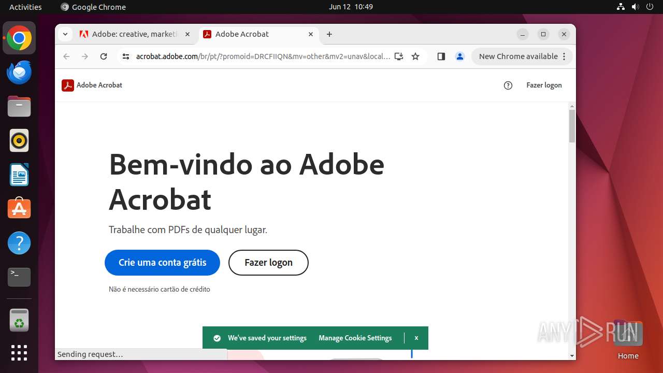View site information icon in address bar
The width and height of the screenshot is (663, 373).
point(125,56)
